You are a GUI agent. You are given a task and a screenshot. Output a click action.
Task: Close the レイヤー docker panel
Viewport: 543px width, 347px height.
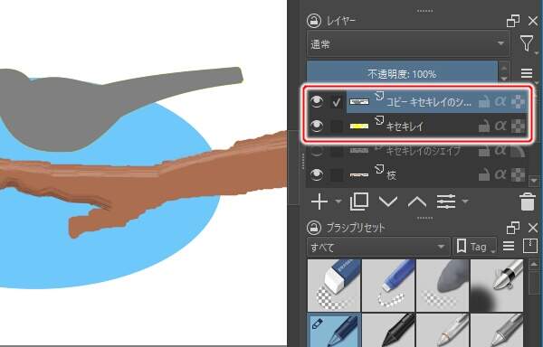pyautogui.click(x=533, y=21)
